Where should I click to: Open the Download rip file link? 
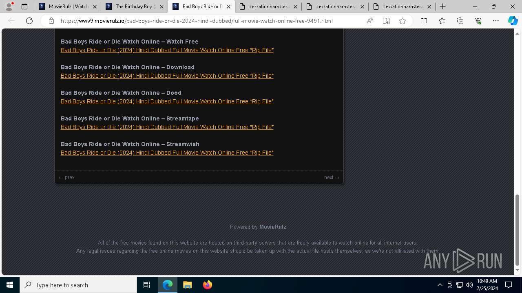(167, 76)
